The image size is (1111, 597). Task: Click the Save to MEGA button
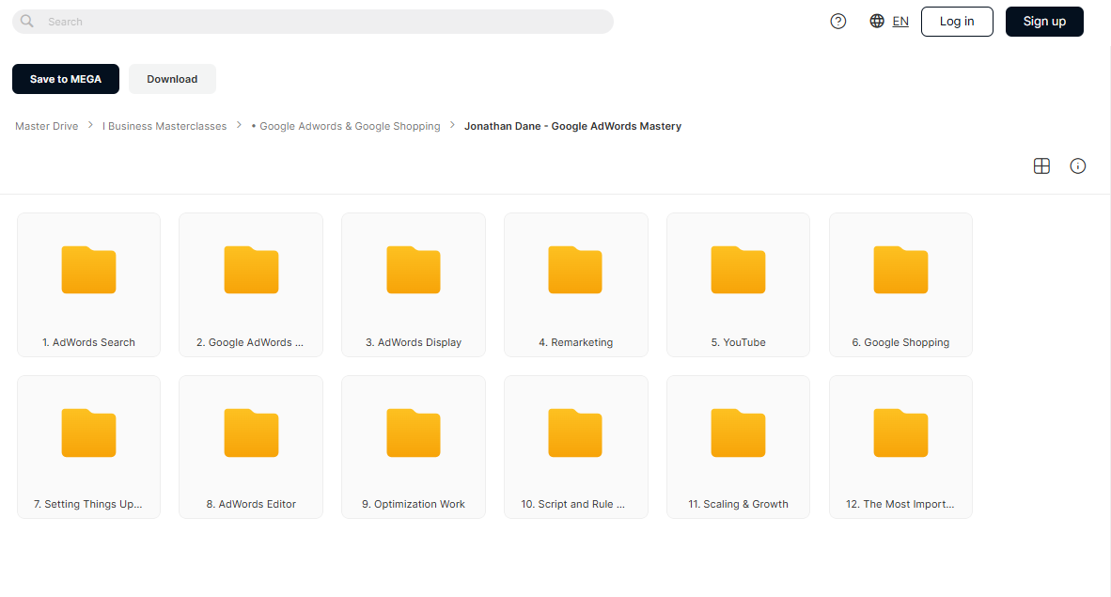pyautogui.click(x=65, y=79)
